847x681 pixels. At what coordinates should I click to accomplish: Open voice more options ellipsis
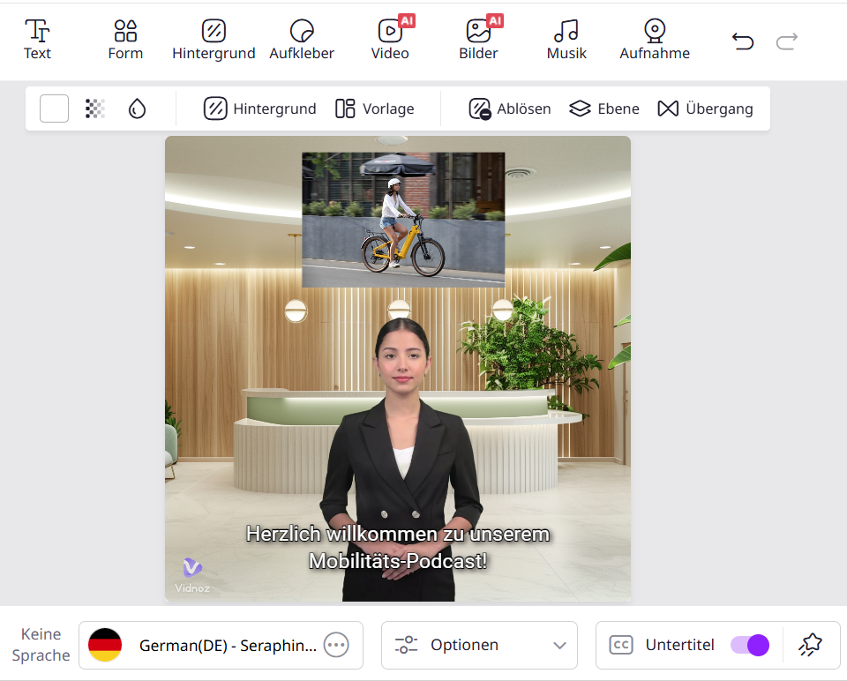pyautogui.click(x=336, y=645)
